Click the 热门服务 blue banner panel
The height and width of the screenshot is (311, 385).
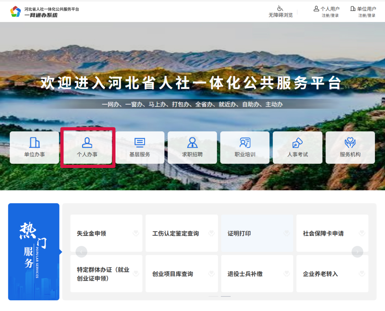click(x=34, y=252)
